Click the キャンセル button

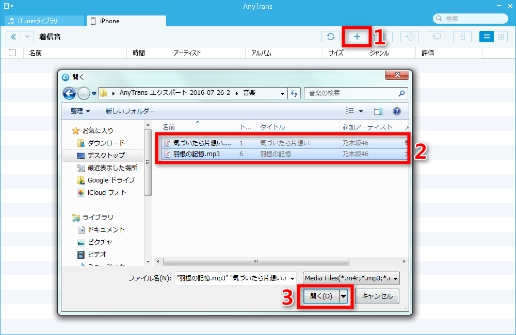[377, 296]
